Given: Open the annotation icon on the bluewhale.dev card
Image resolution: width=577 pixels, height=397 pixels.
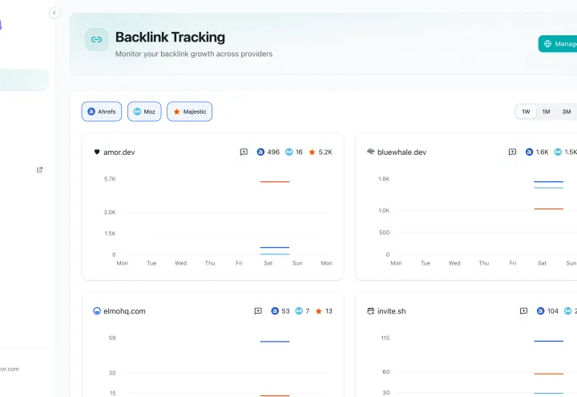Looking at the screenshot, I should click(512, 152).
